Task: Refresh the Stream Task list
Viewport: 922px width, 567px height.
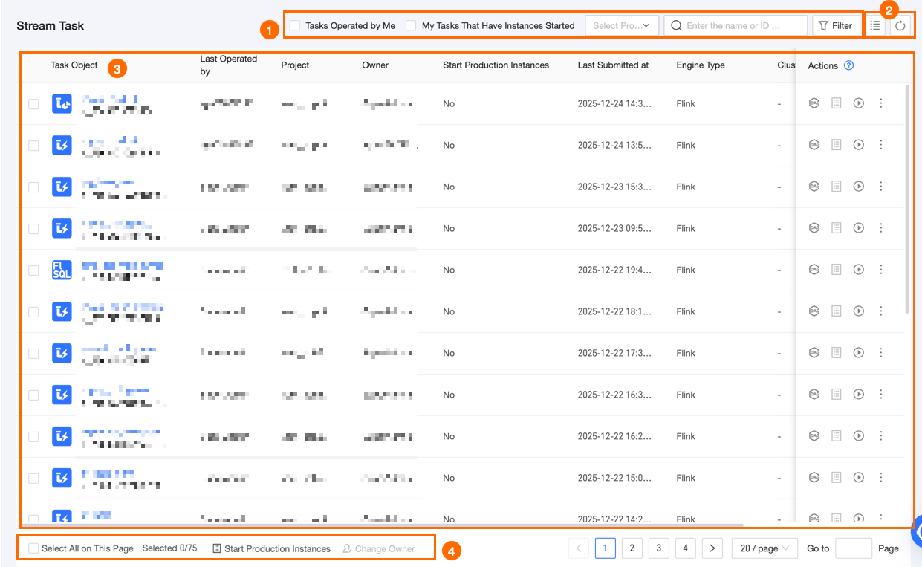Action: click(x=900, y=25)
